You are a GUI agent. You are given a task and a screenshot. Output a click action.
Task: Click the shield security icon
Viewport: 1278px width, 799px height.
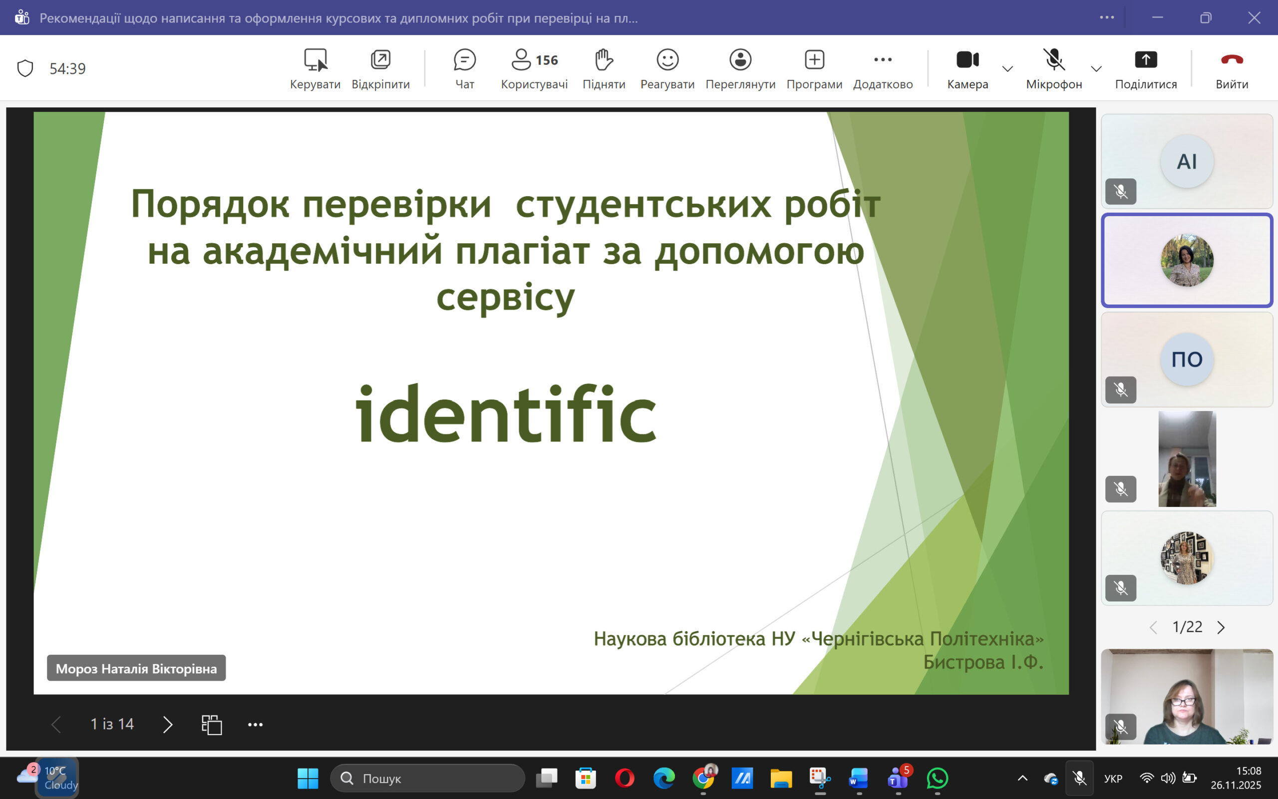(x=25, y=68)
